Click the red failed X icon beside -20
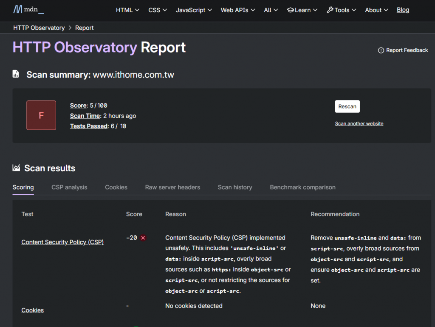Screen dimensions: 435x327 click(143, 238)
